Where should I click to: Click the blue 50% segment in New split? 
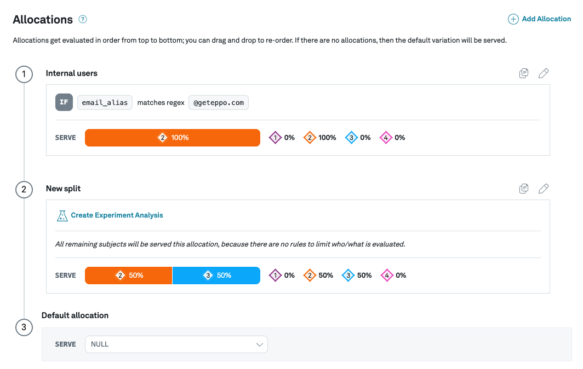pos(216,276)
